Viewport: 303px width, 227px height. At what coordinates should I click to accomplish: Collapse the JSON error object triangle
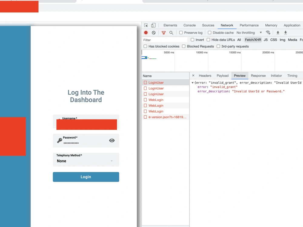coord(192,83)
